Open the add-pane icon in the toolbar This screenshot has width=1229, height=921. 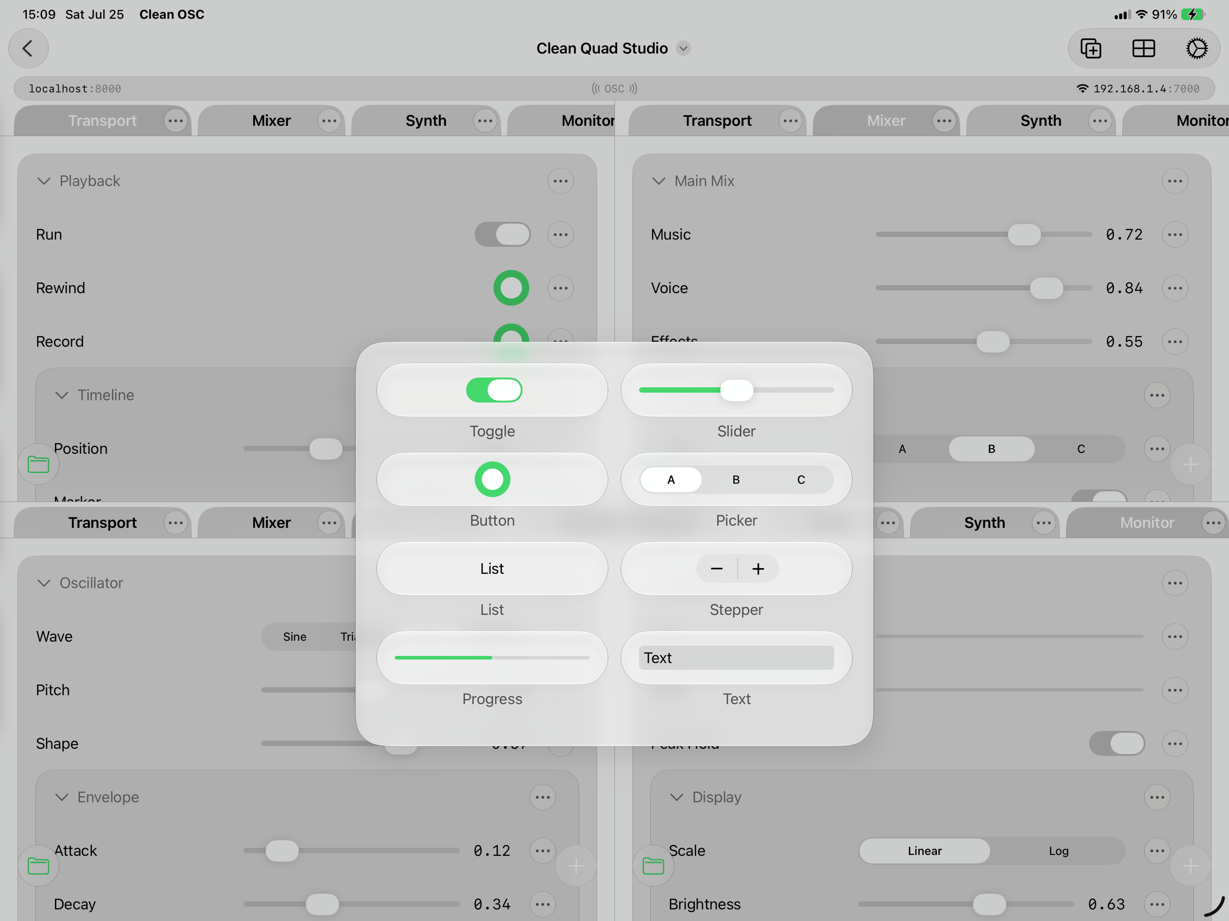coord(1091,48)
